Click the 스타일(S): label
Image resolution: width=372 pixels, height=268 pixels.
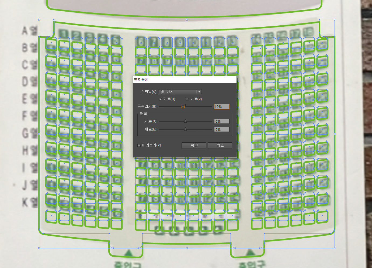tap(149, 92)
